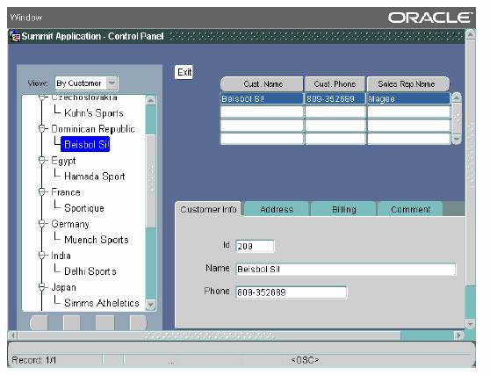Viewport: 490px width, 375px height.
Task: Collapse the Czechoslovakia tree node
Action: [42, 97]
